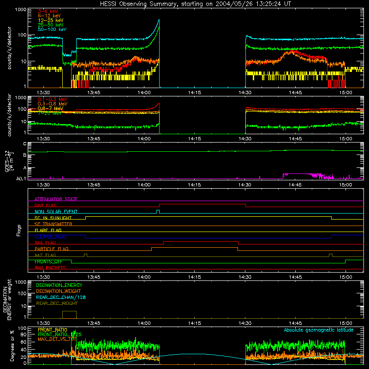Pick the SC_TRANSMITTER flag label
369x369 pixels.
click(54, 224)
